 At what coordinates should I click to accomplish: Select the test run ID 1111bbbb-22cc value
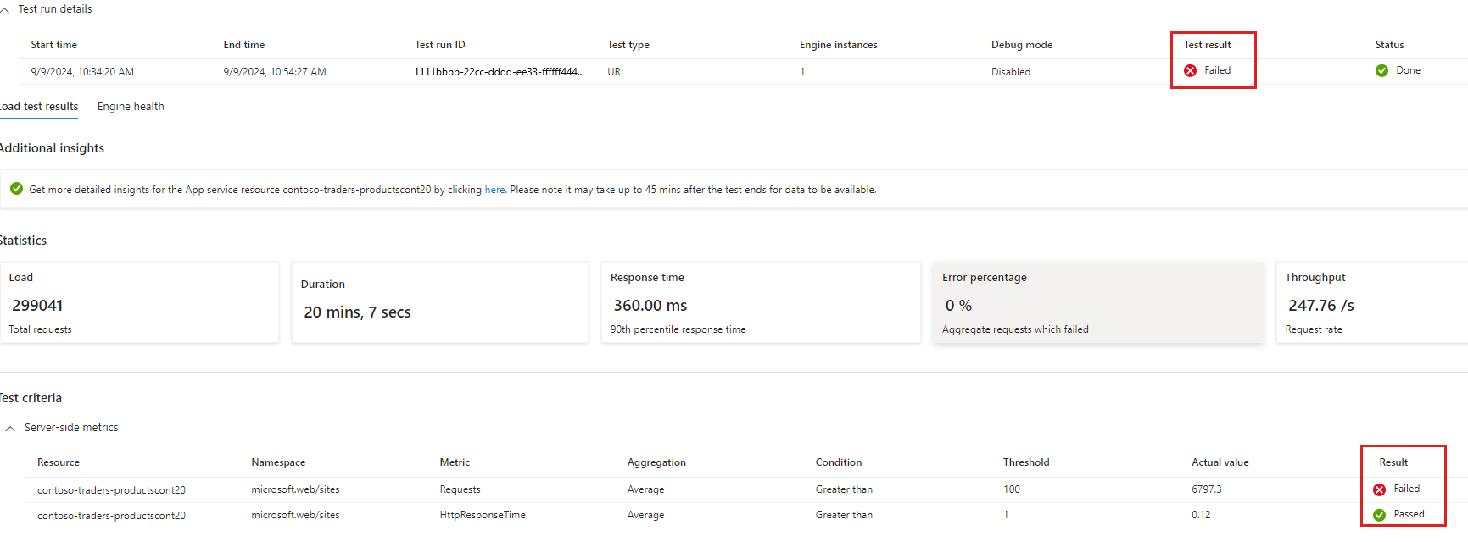pos(499,72)
